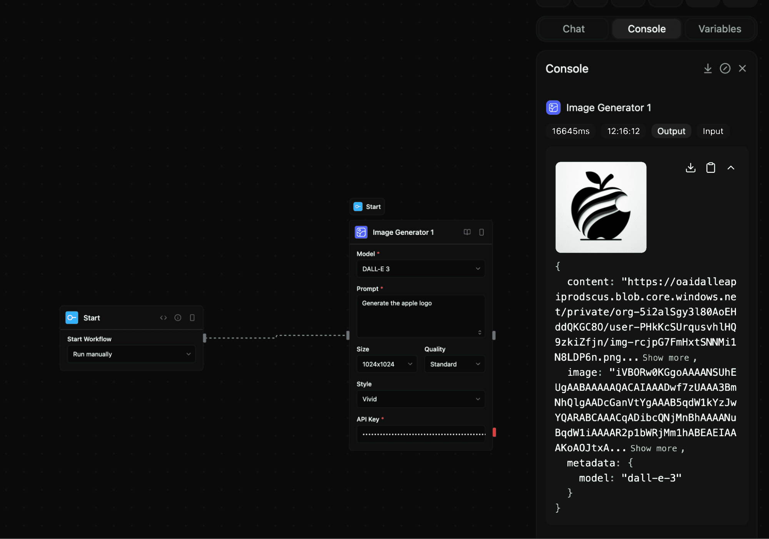
Task: Click the generated apple logo thumbnail
Action: pos(601,207)
